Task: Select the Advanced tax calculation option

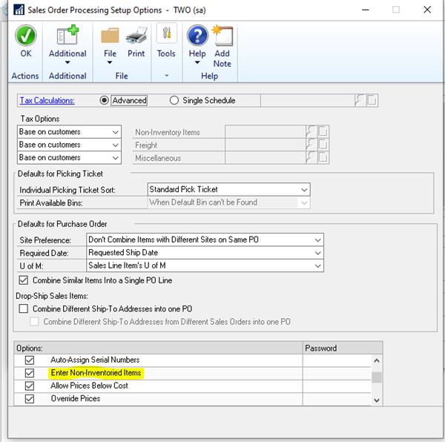Action: tap(105, 101)
